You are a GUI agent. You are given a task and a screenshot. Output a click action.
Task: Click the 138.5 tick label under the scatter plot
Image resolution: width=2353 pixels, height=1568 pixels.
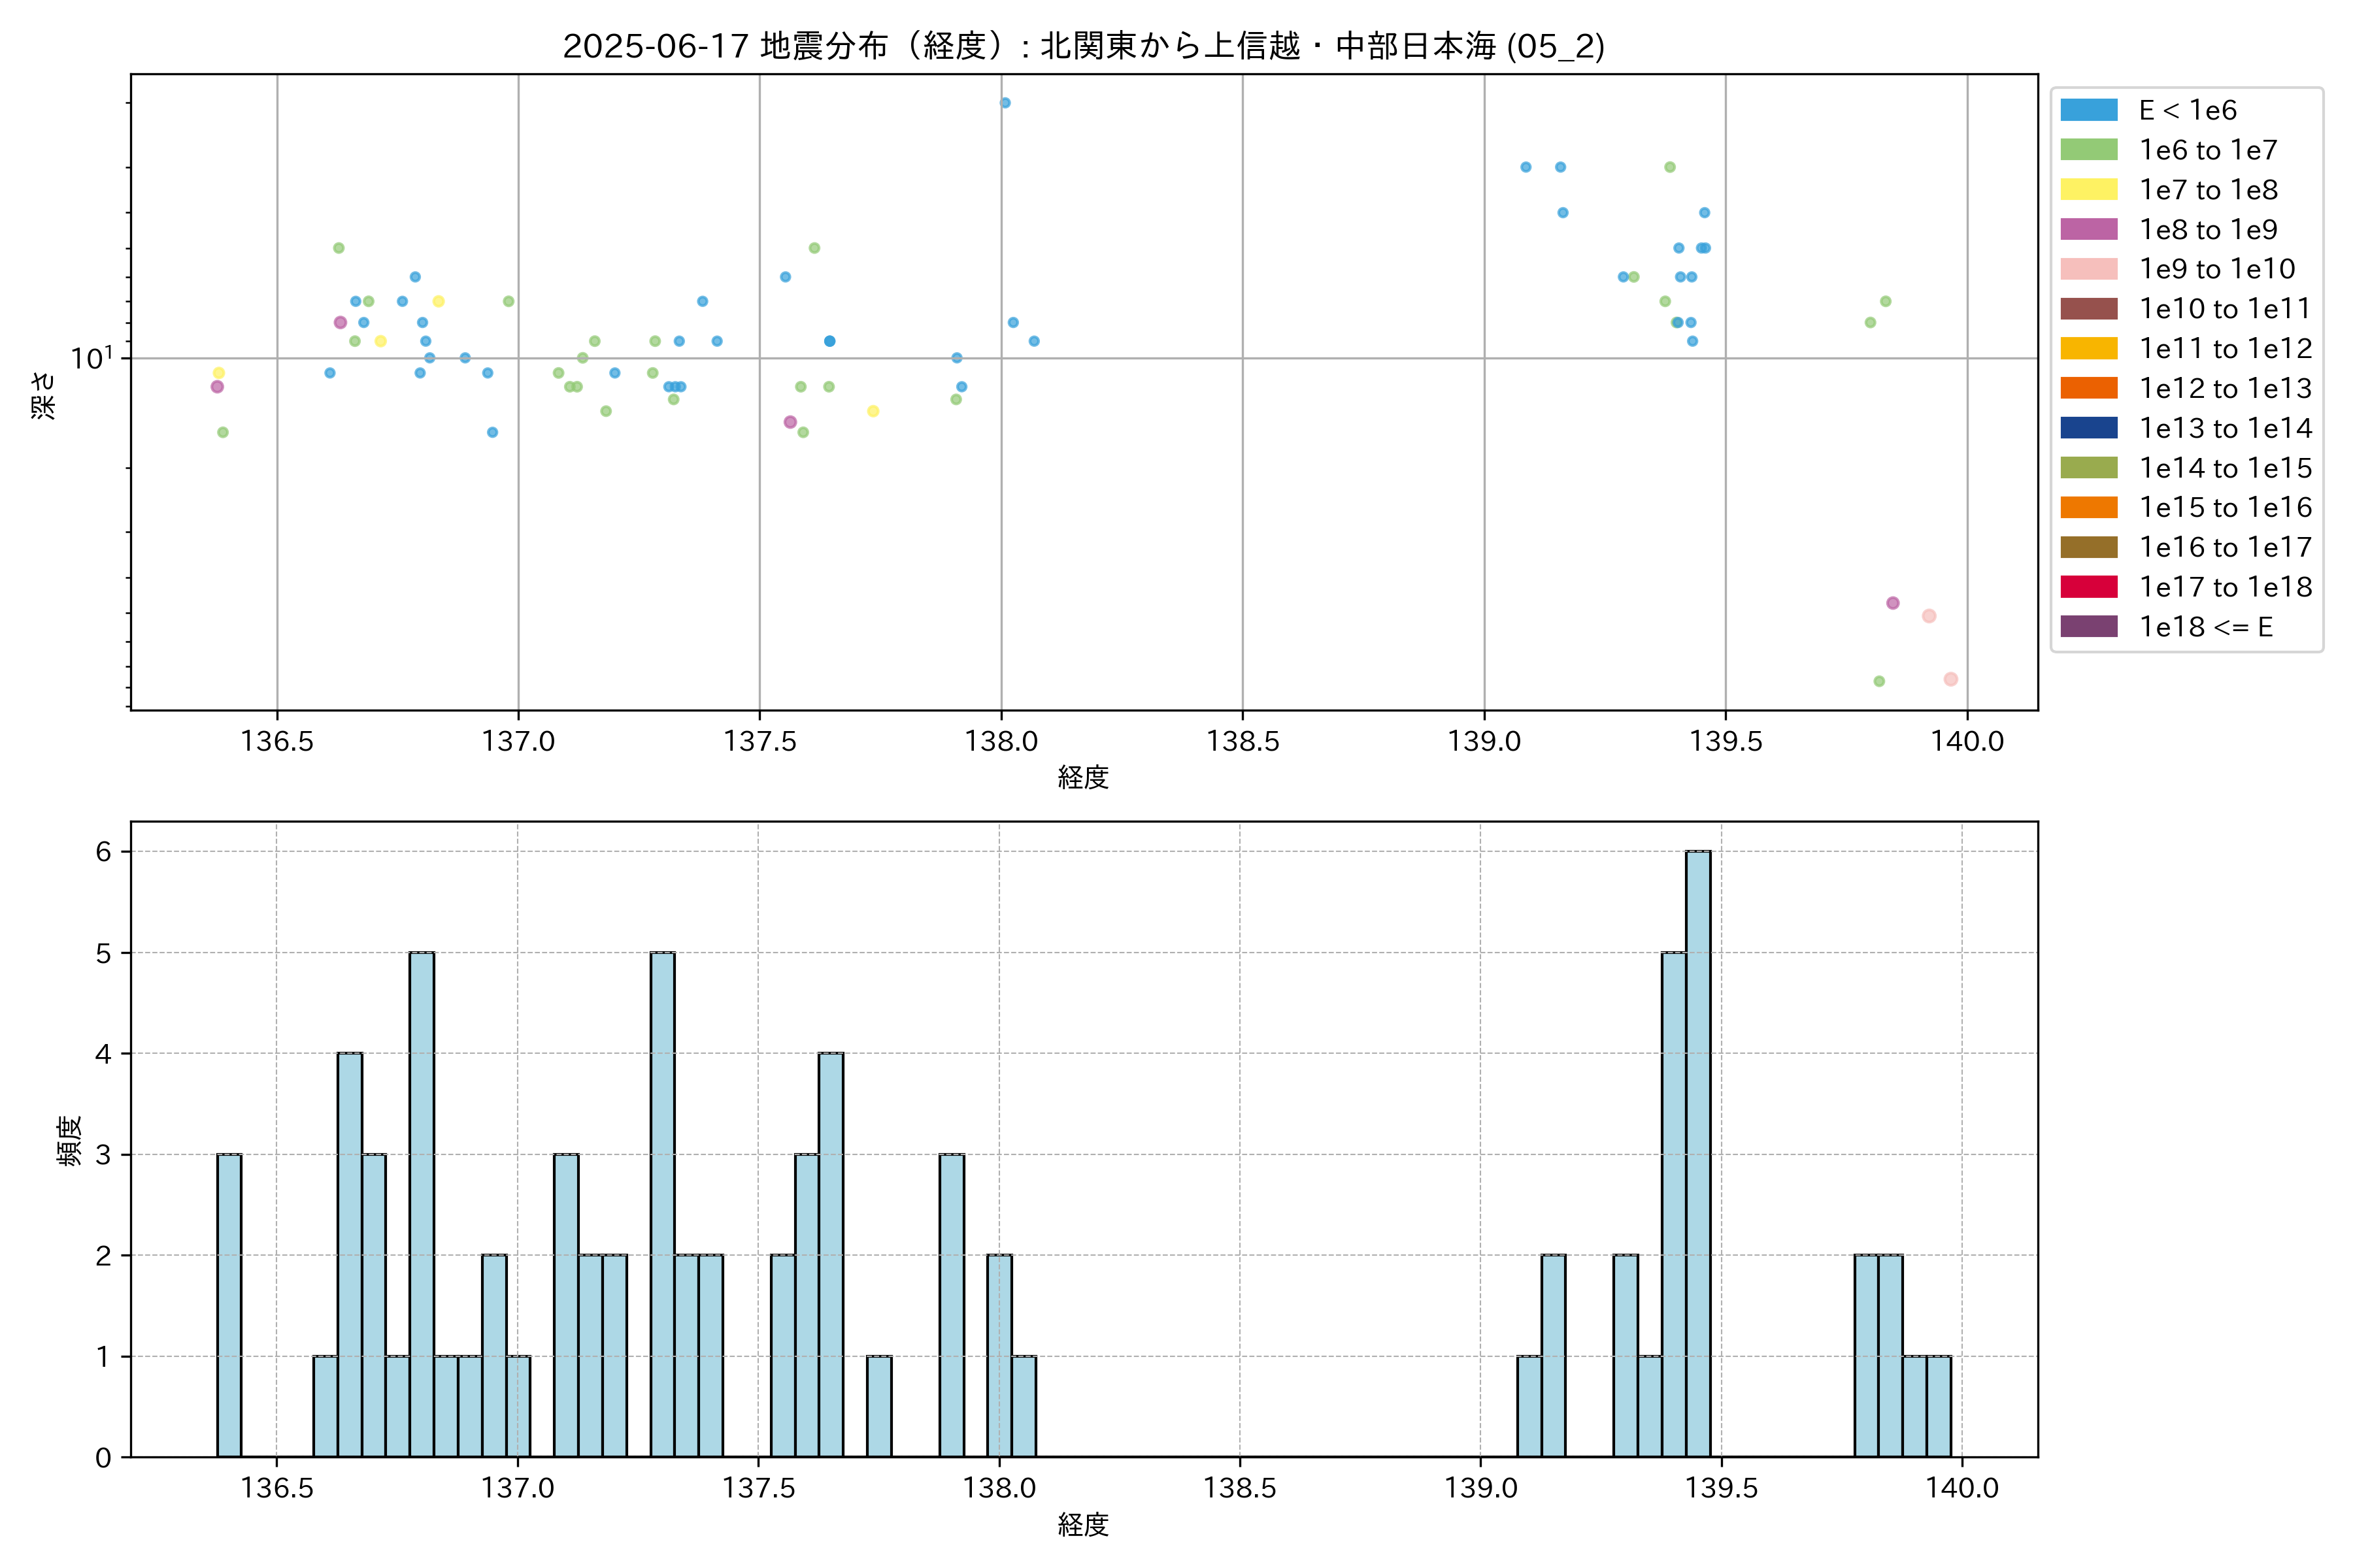(x=1243, y=741)
